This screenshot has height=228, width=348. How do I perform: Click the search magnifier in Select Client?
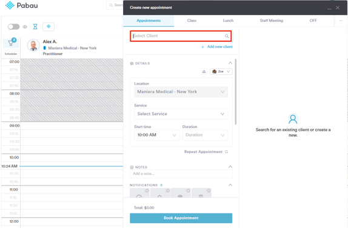(227, 36)
